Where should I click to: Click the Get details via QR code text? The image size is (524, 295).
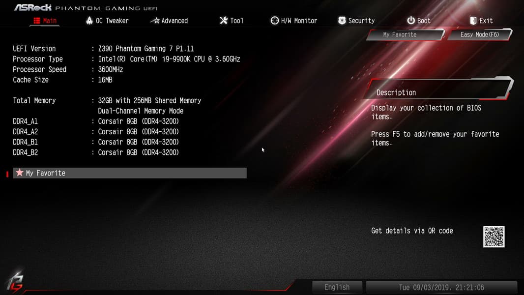(412, 231)
